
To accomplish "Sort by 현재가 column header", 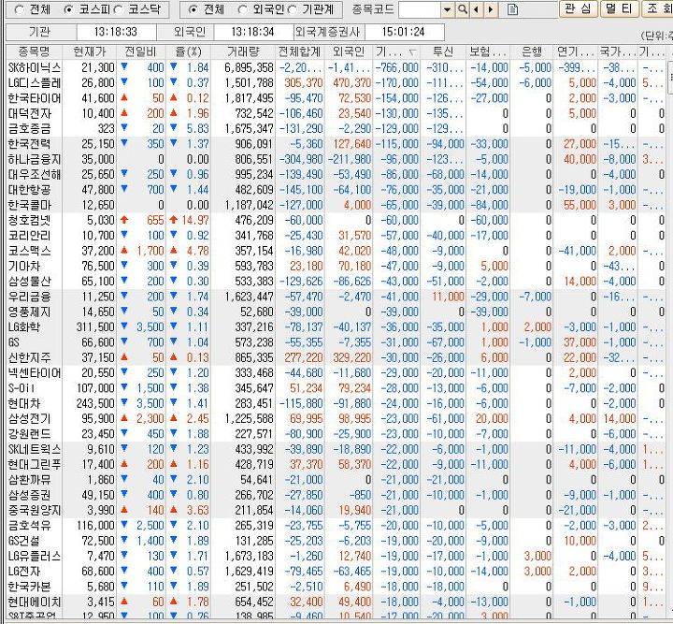I will 90,52.
